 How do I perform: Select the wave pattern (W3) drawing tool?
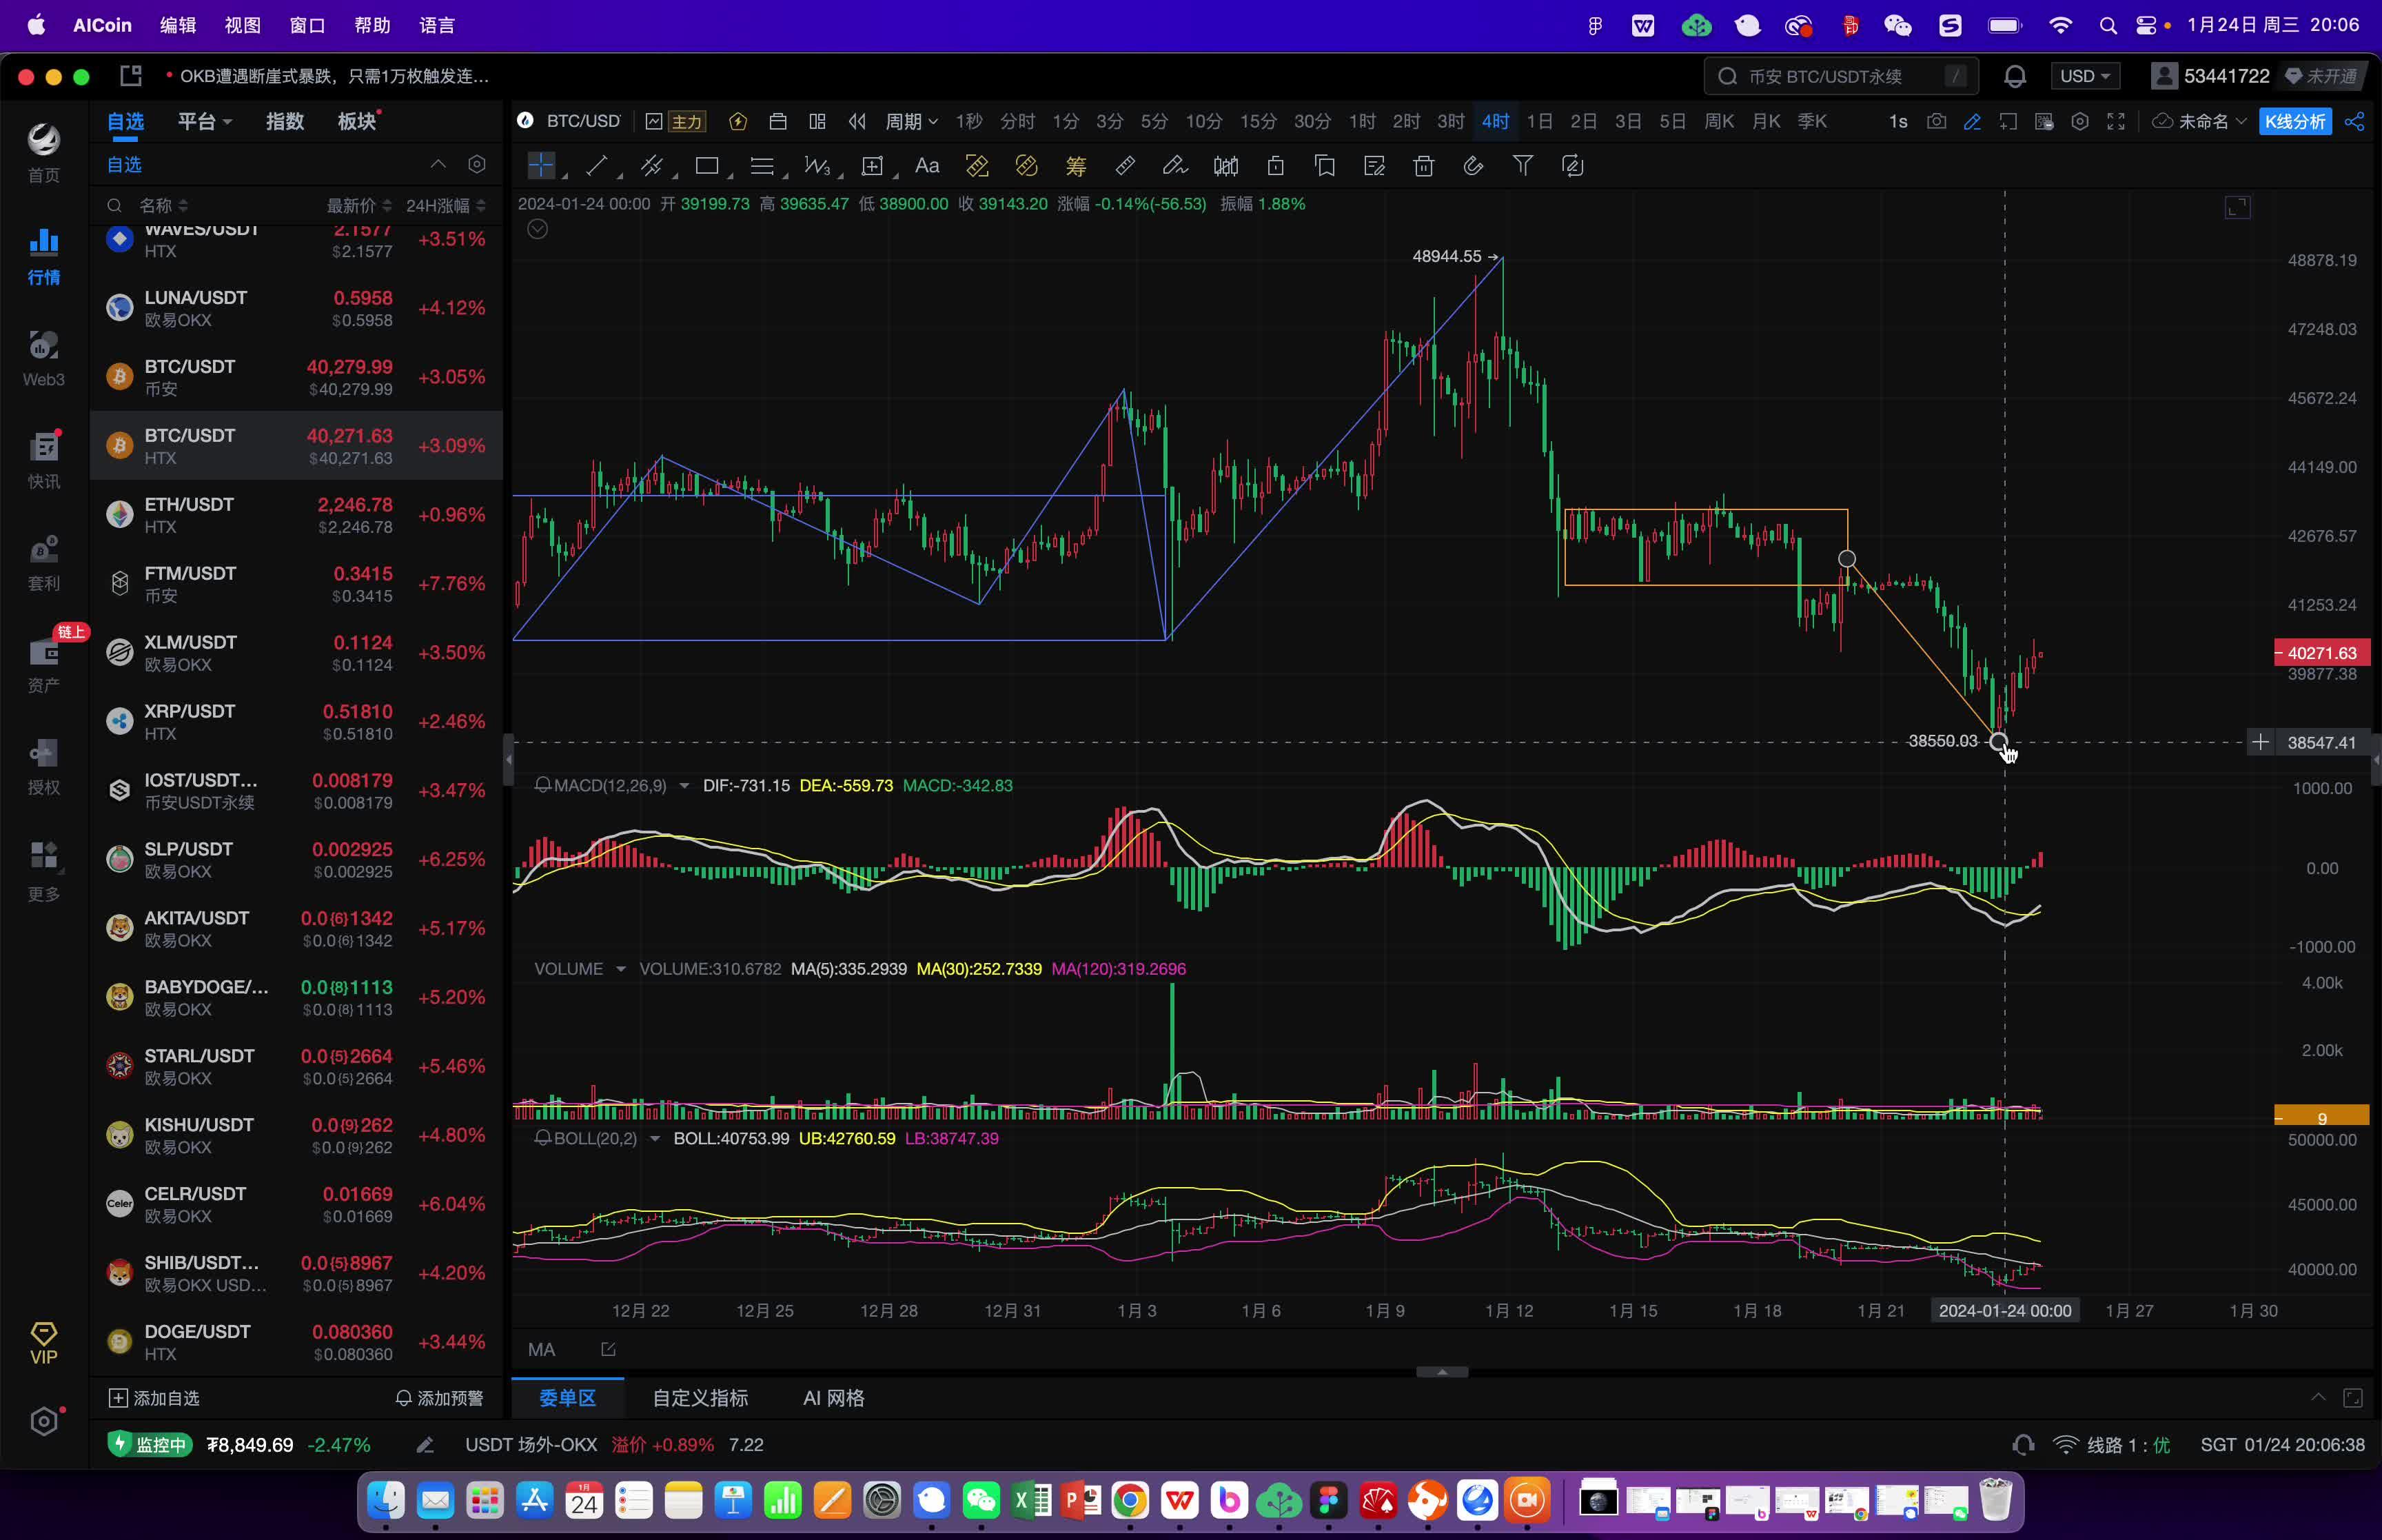pos(817,166)
